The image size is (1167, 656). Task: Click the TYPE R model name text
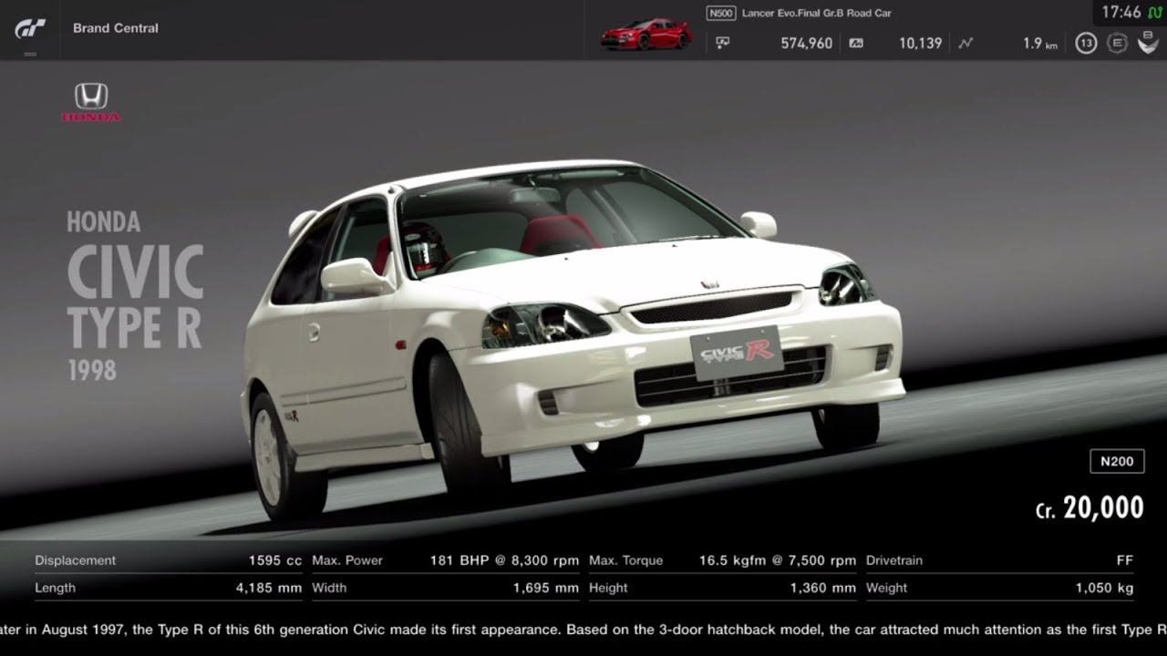click(134, 328)
